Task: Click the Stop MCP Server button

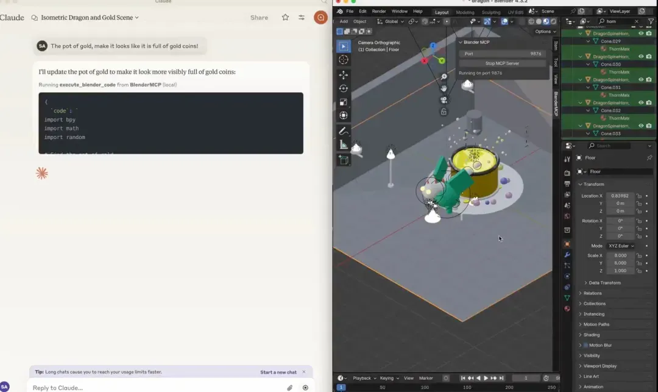Action: (502, 63)
